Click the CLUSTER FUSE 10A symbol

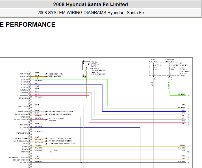tap(170, 67)
